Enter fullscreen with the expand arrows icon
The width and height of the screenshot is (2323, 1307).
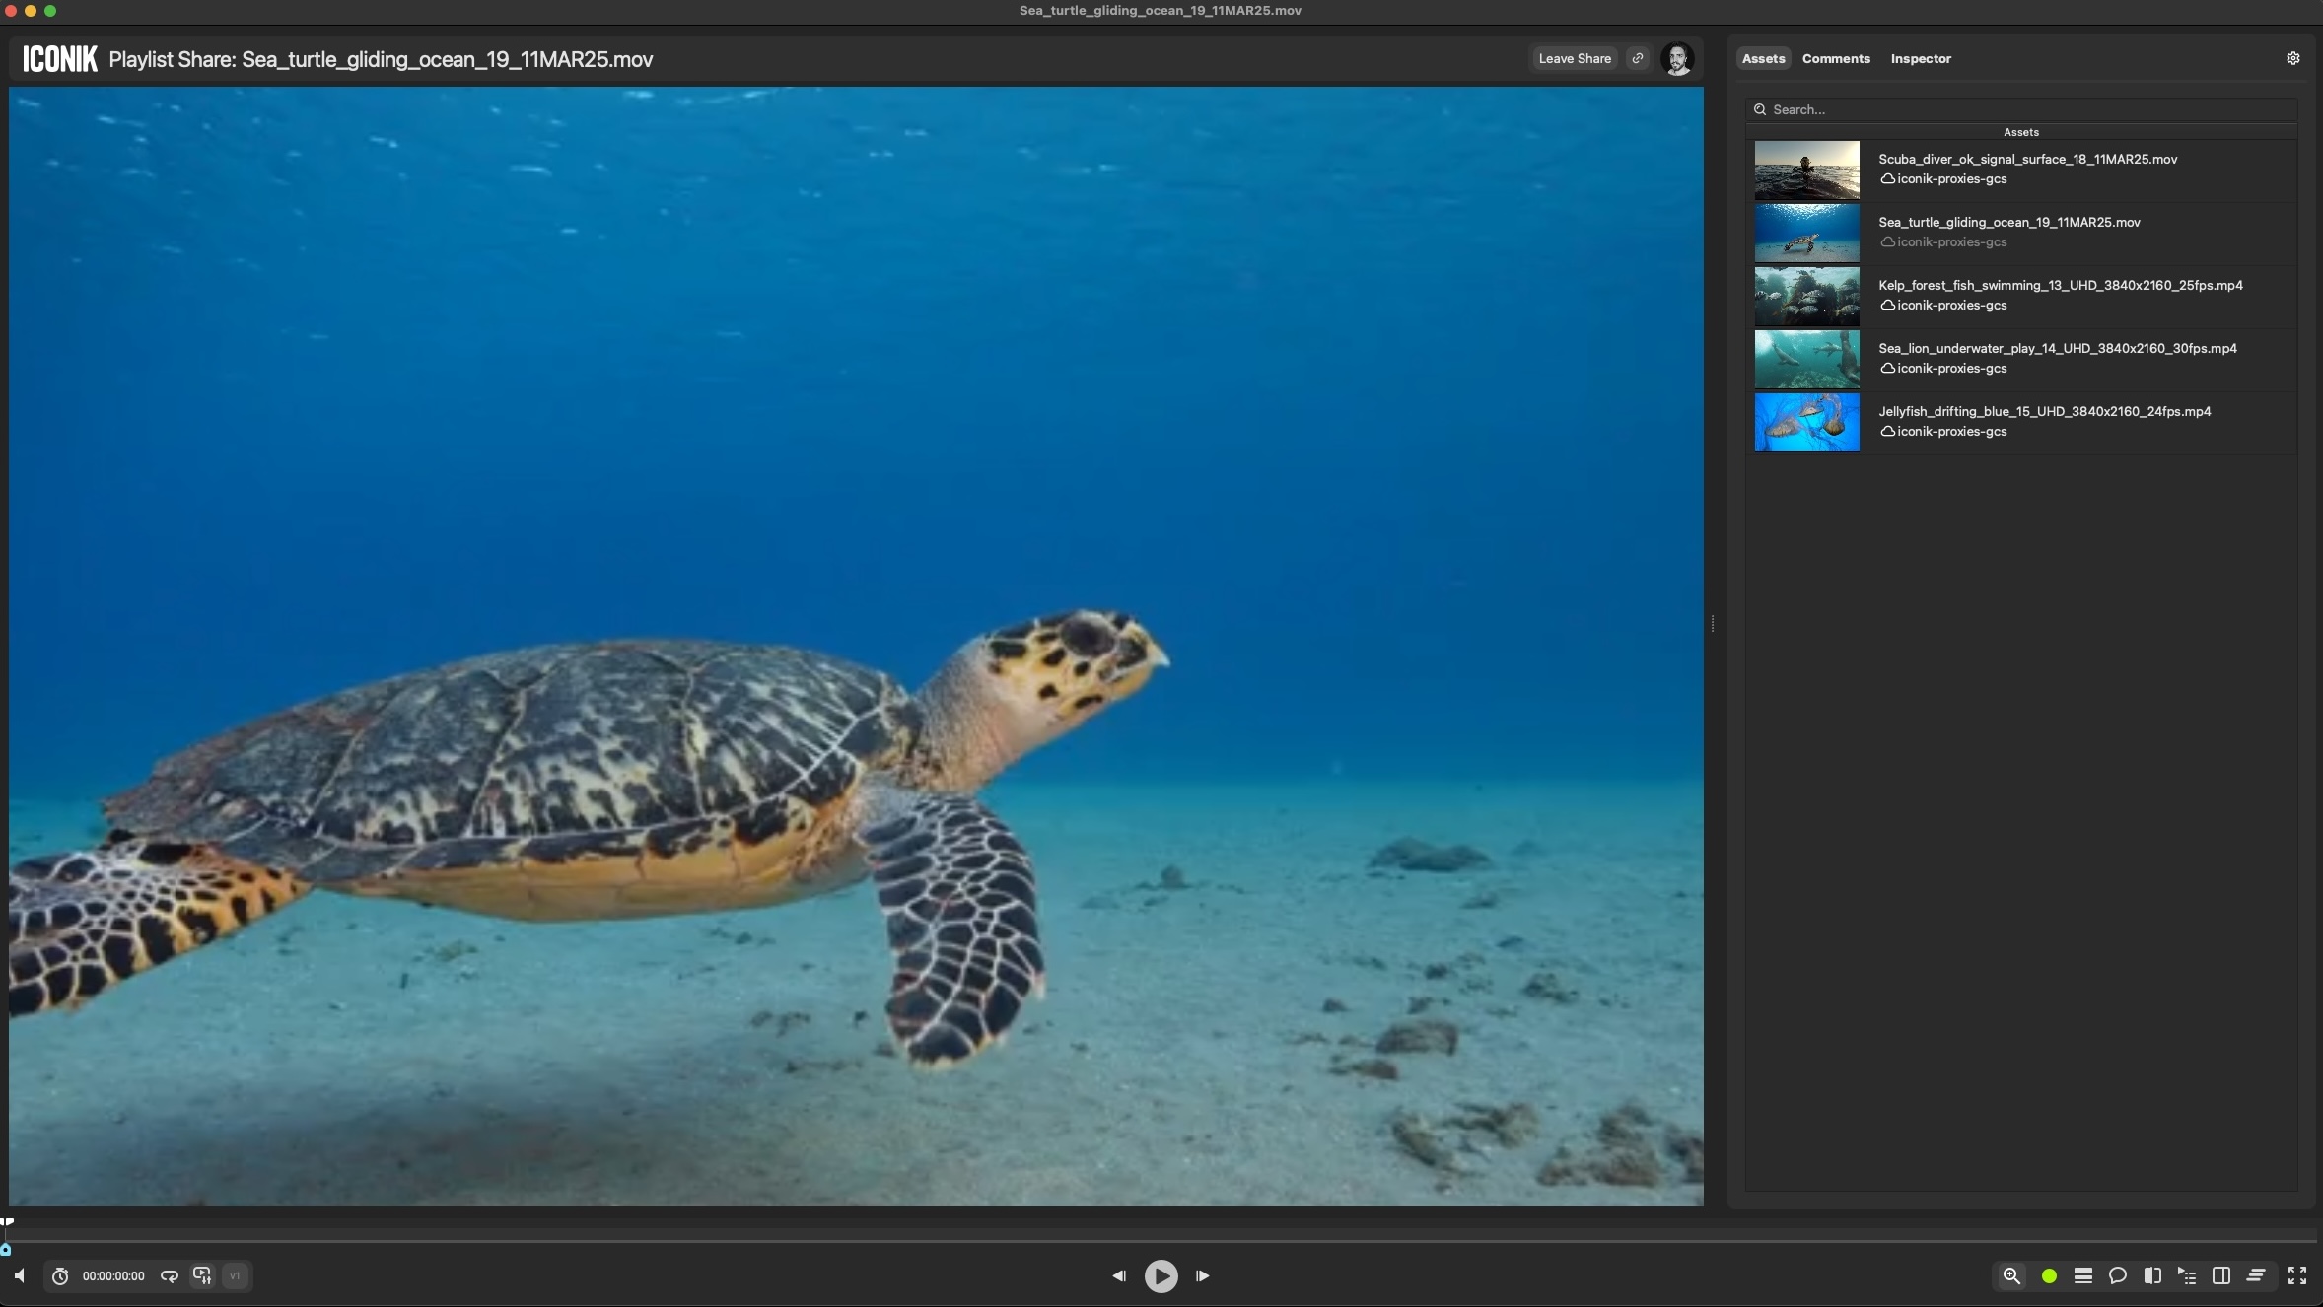(2296, 1275)
